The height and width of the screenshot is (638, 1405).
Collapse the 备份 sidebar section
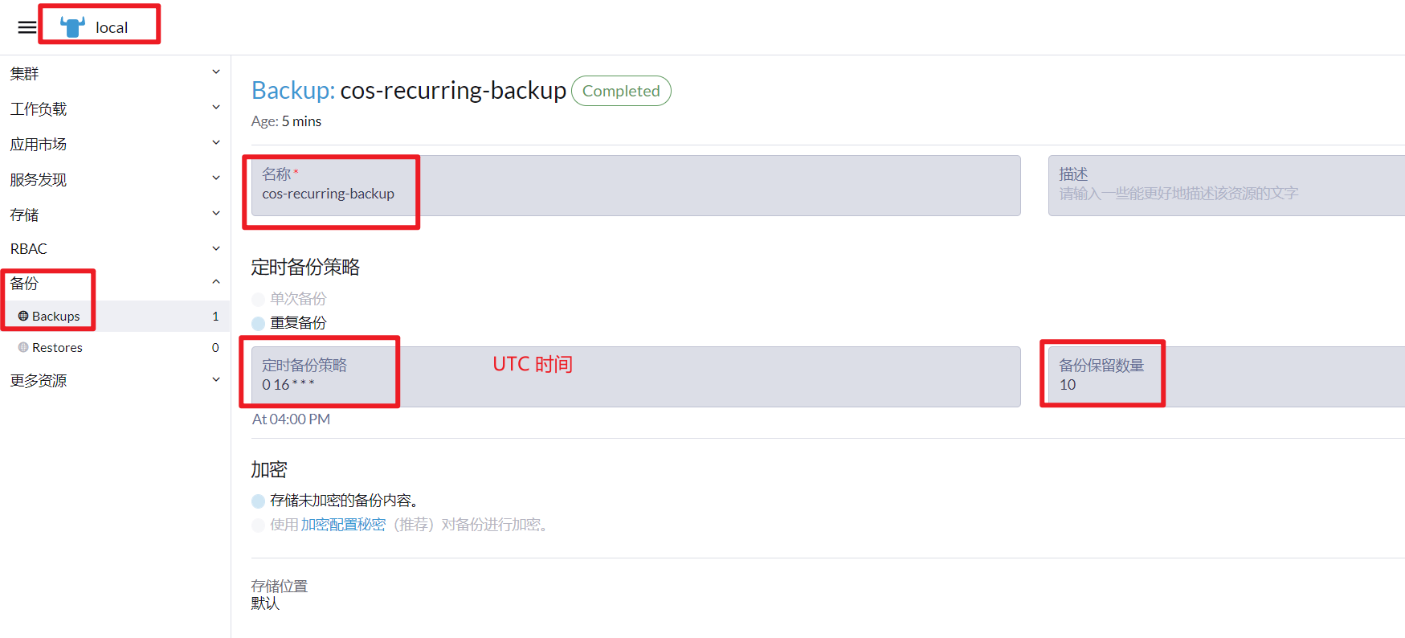[x=115, y=283]
